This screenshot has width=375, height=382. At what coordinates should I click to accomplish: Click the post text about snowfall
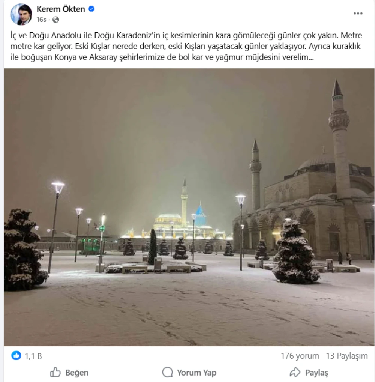(x=186, y=46)
